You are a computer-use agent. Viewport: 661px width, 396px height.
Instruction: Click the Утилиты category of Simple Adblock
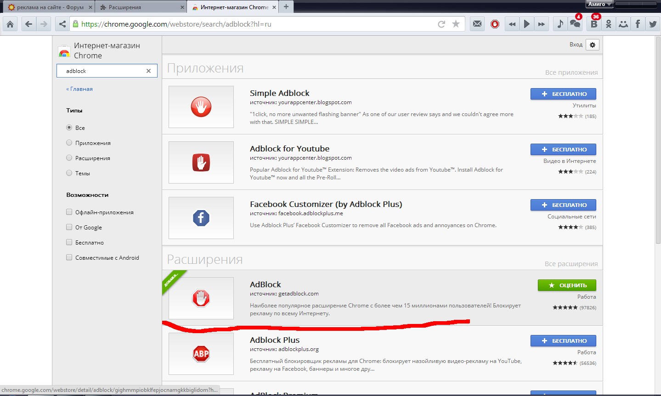(x=584, y=106)
